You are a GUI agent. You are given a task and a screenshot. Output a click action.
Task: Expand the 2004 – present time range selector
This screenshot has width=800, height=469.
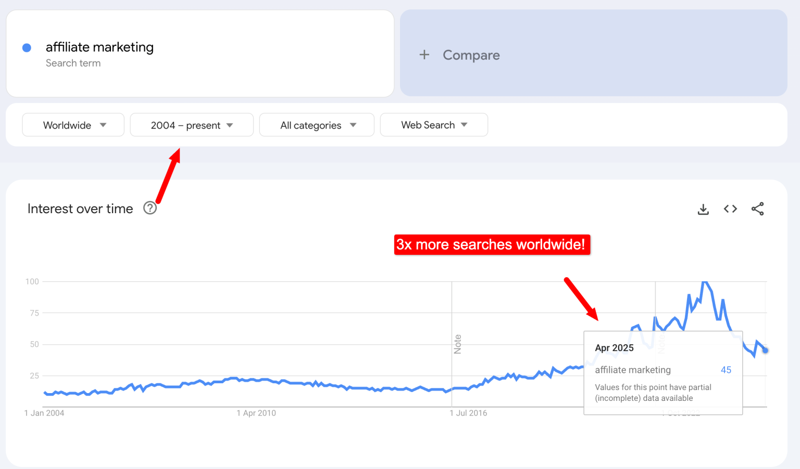point(191,125)
